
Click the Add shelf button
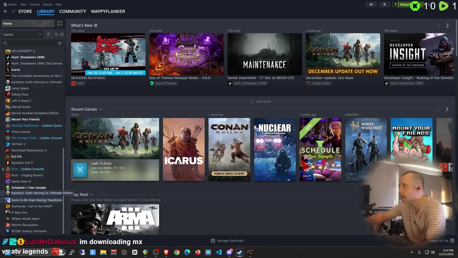[x=260, y=101]
